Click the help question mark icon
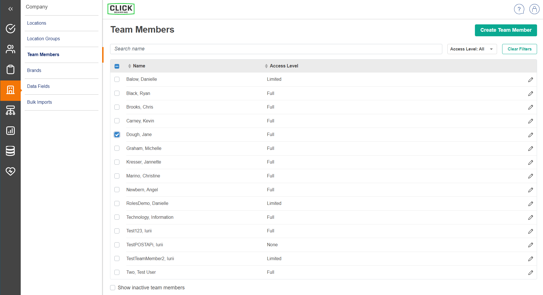 [x=519, y=9]
